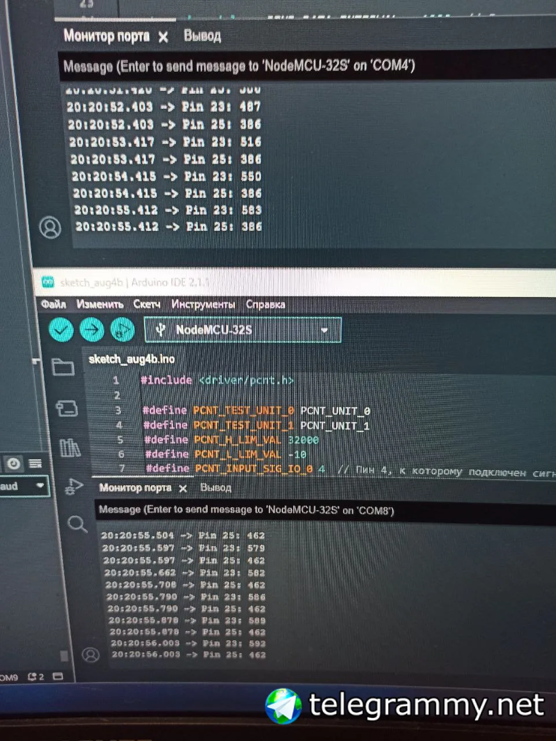
Task: Close Монитор порта tab in COM4 window
Action: [163, 37]
